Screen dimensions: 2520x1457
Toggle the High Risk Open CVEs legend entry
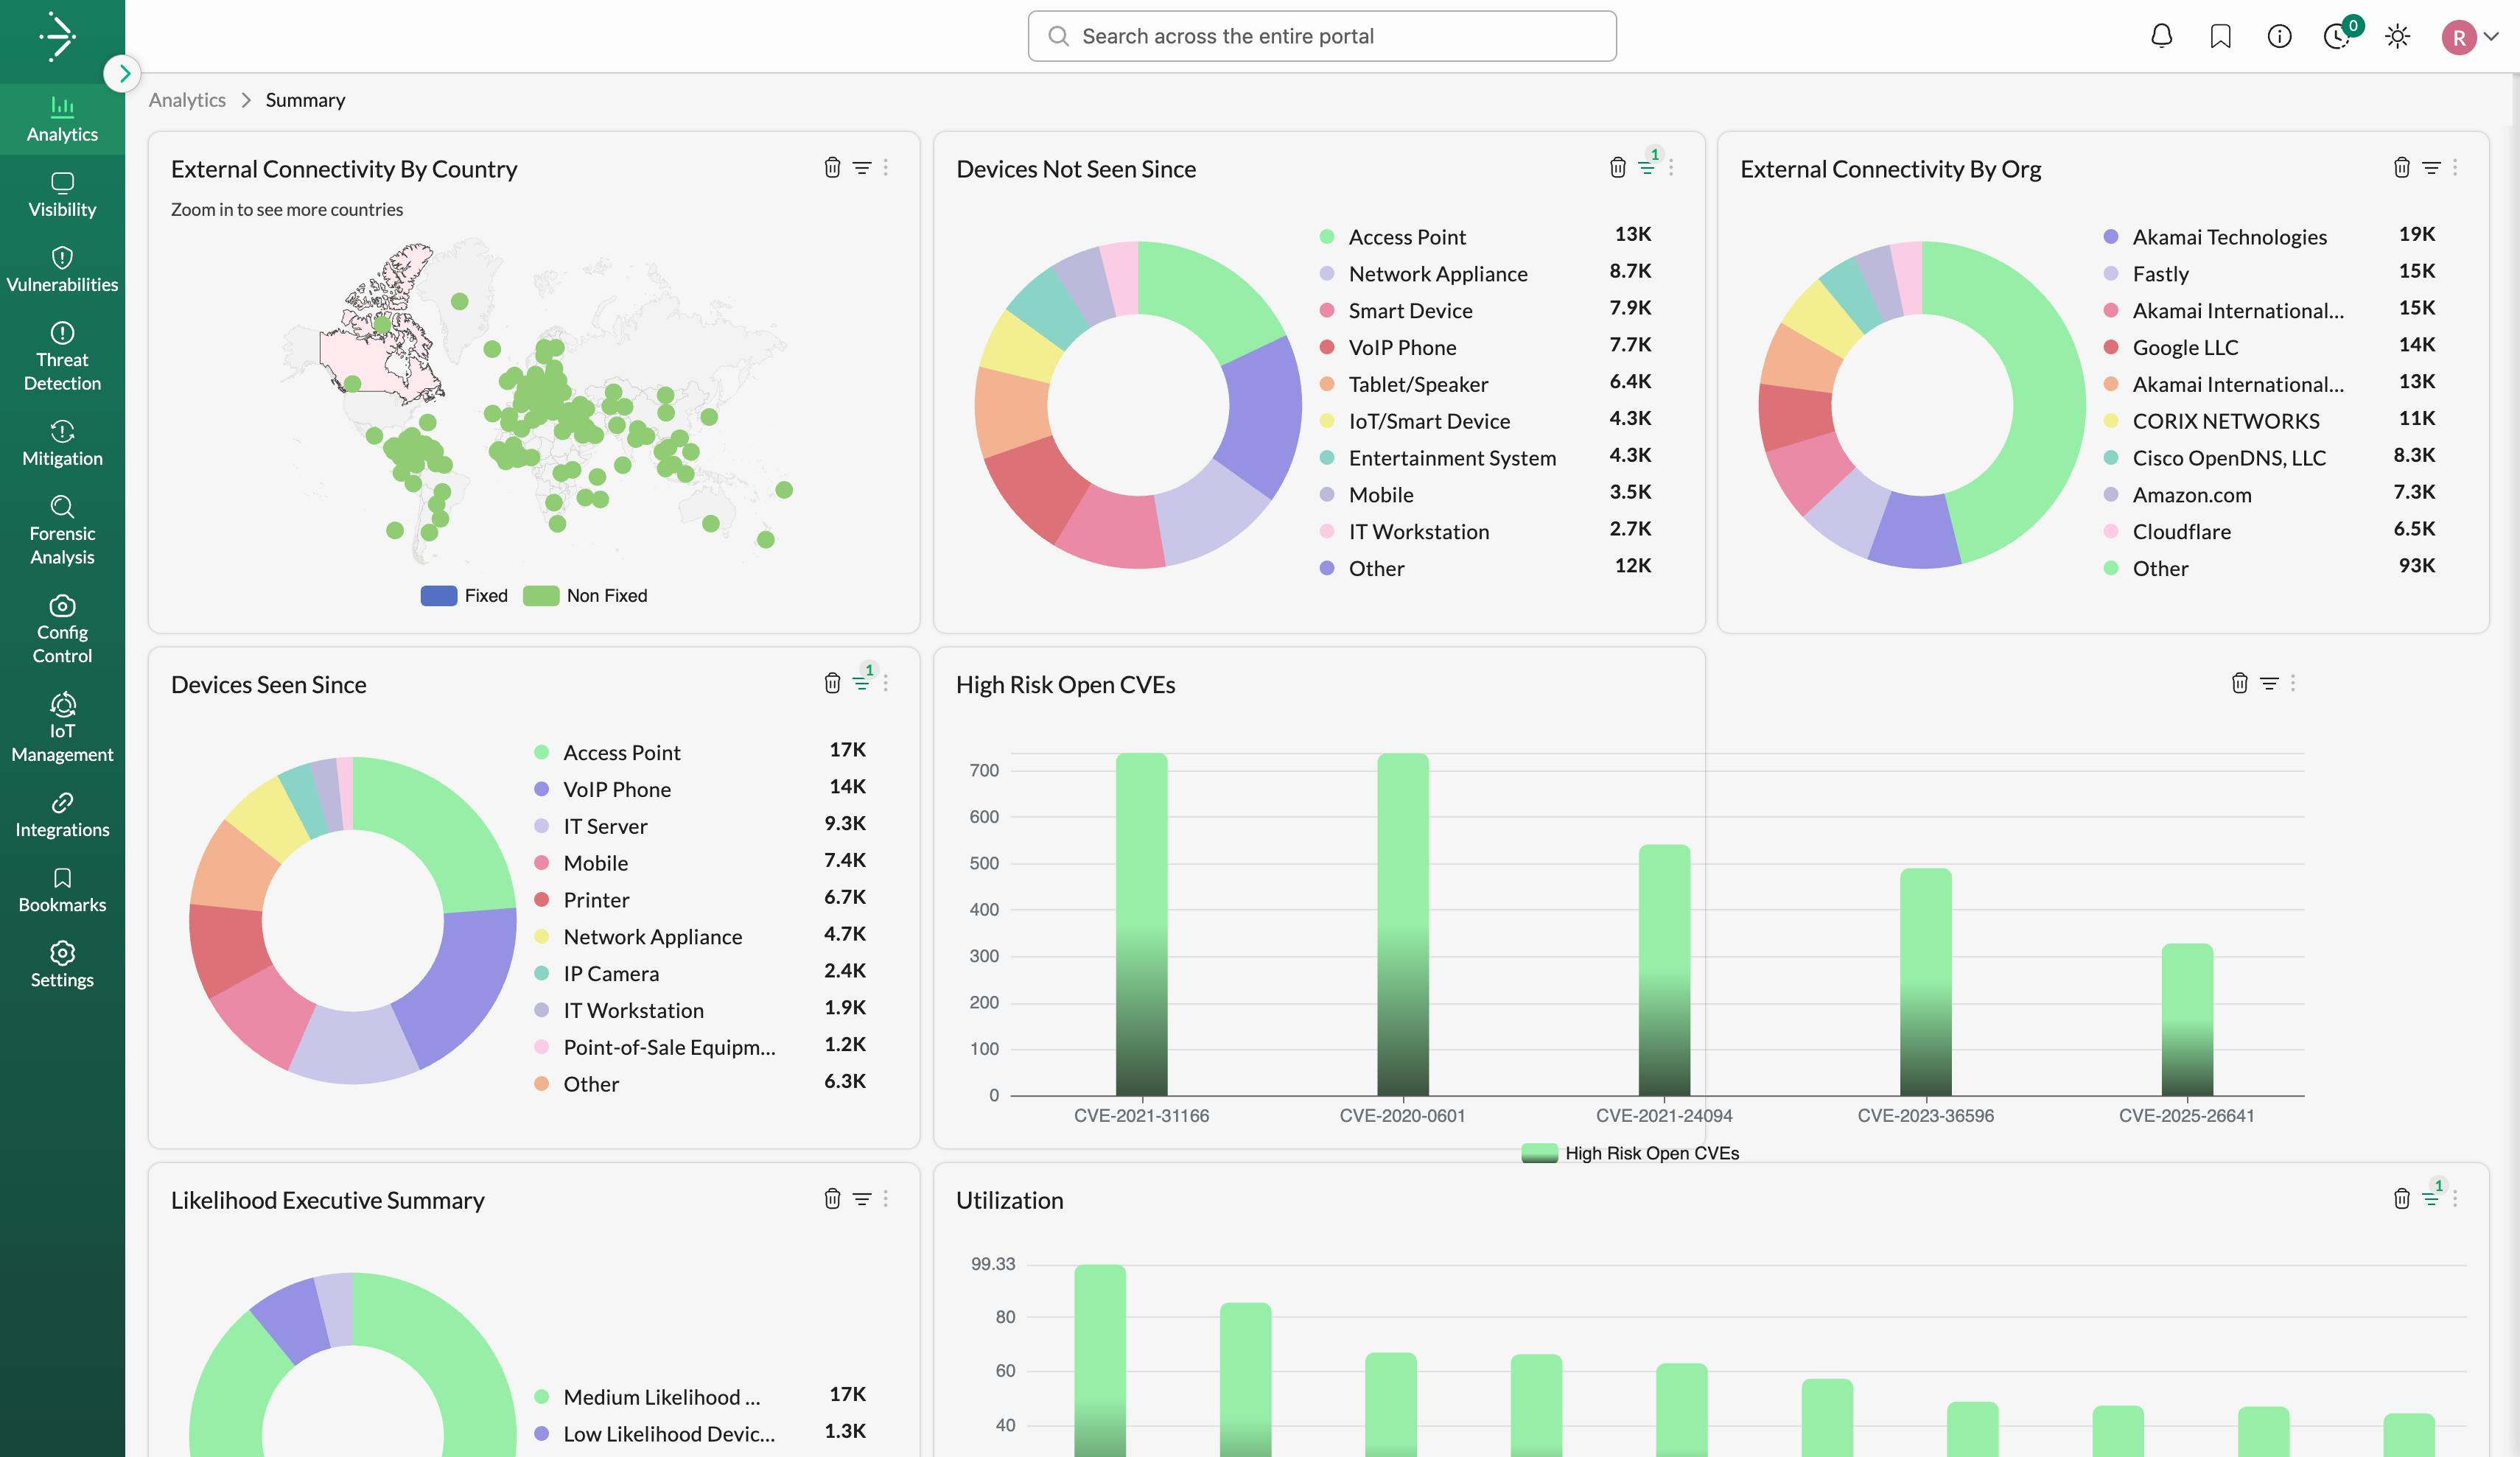[x=1633, y=1152]
